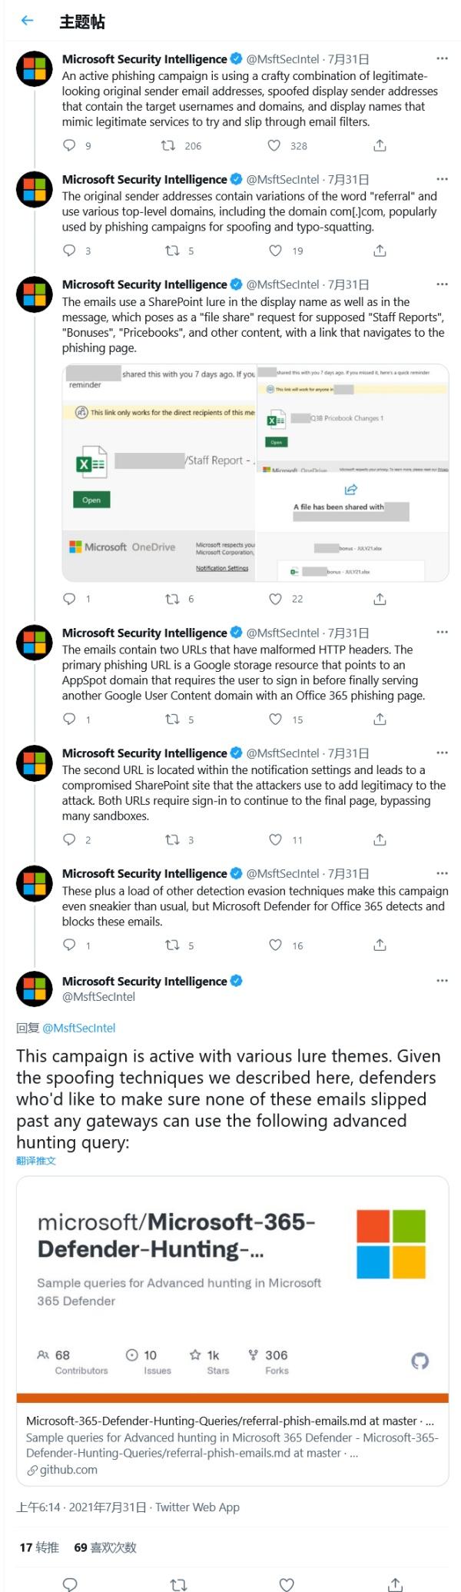
Task: Click 翻译推文 to translate the tweet
Action: pos(36,1161)
